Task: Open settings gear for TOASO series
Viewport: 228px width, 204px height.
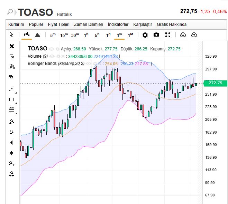Action: tap(57, 49)
